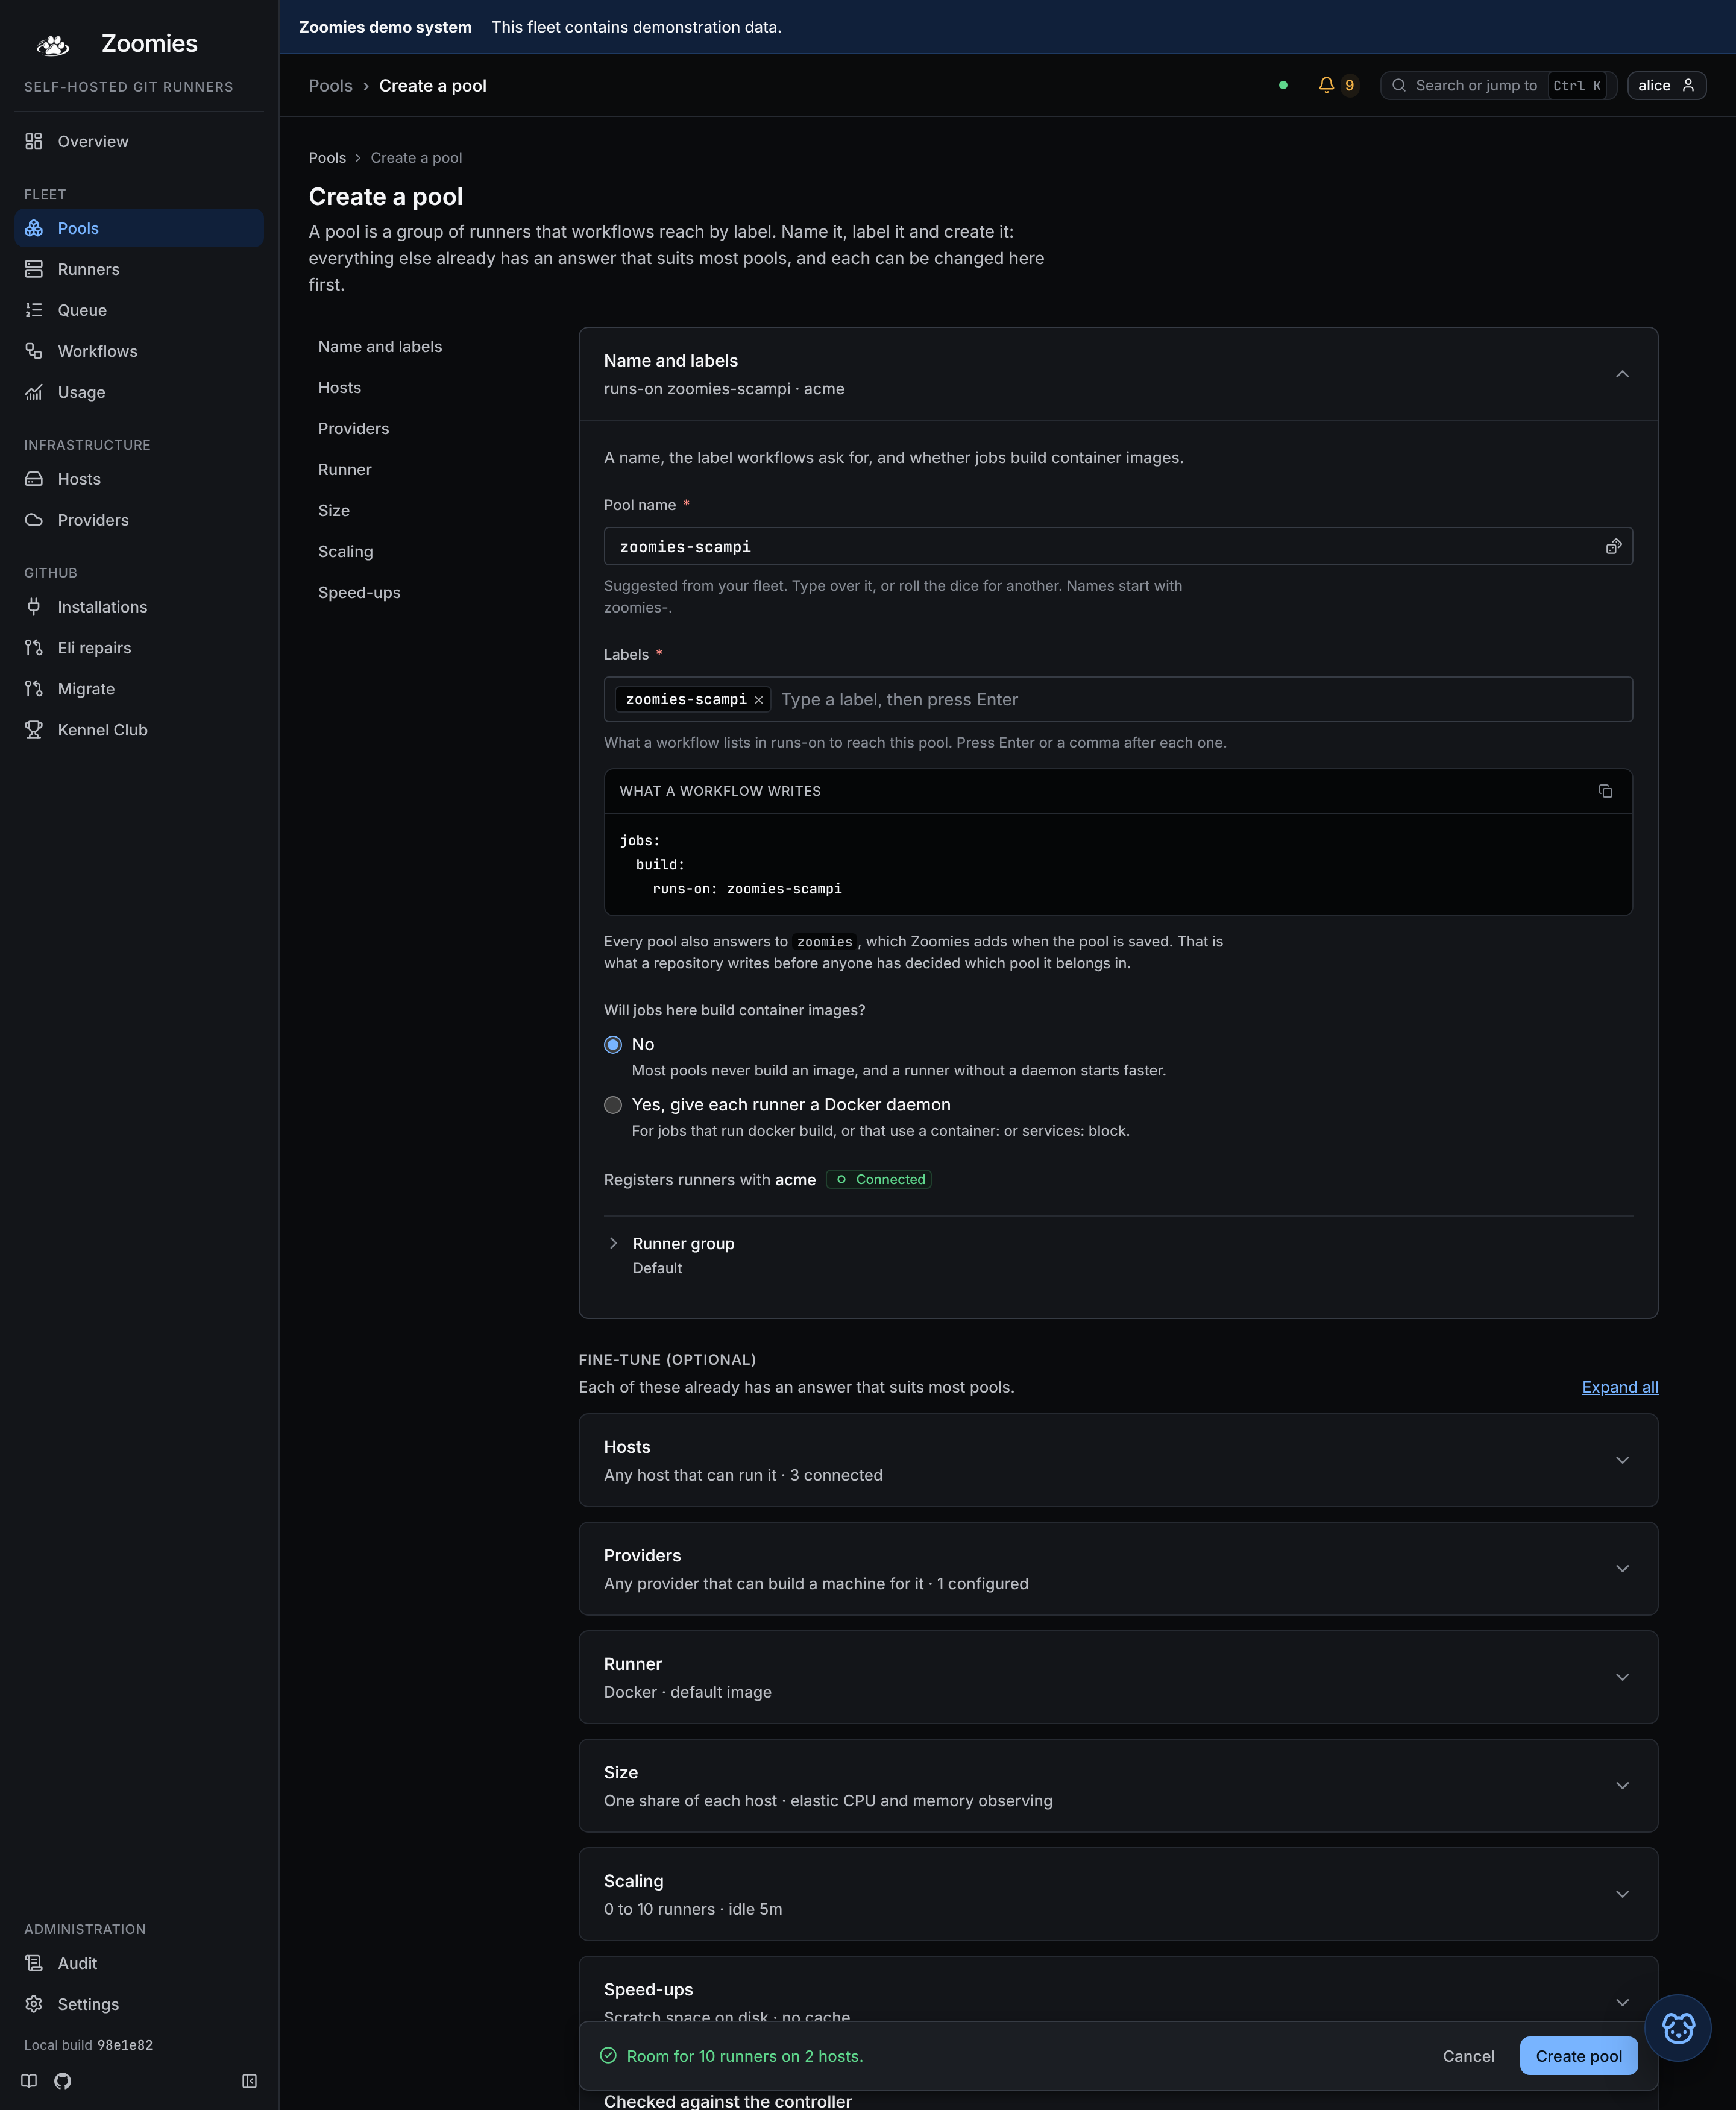Copy the workflow snippet
Screen dimensions: 1736x2110
coord(1605,791)
